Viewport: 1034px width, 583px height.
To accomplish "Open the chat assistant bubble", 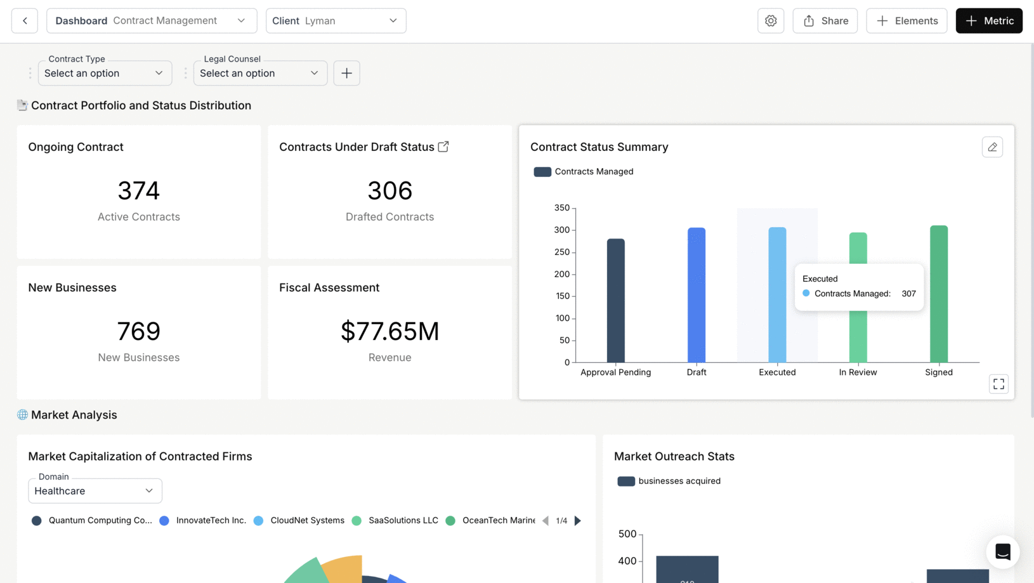I will tap(1002, 552).
